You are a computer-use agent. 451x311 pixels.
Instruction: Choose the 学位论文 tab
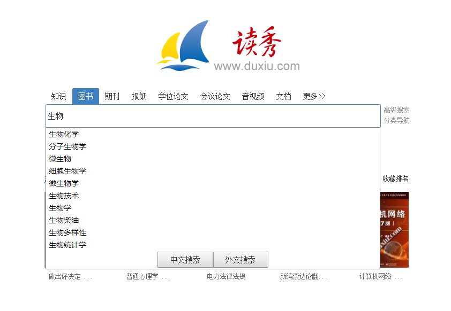[x=173, y=96]
